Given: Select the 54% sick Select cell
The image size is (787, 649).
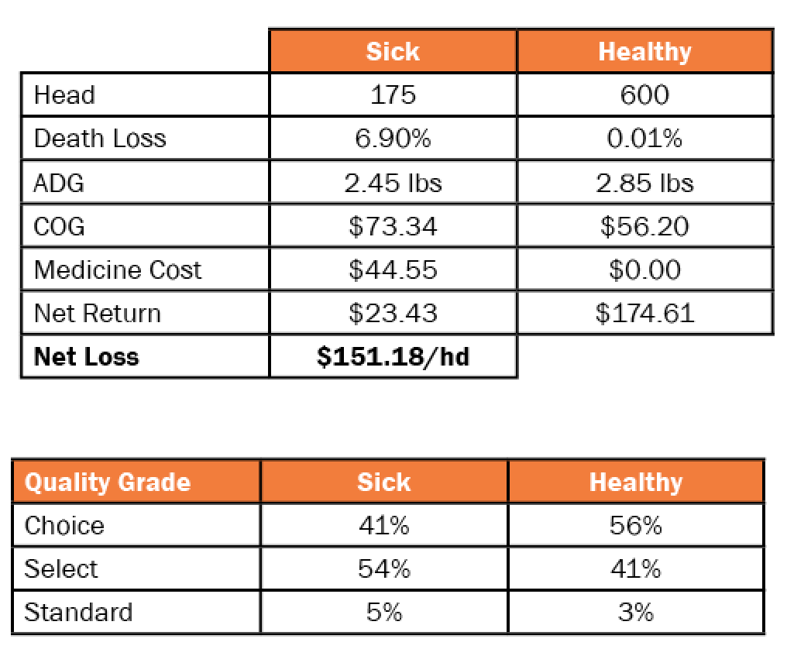Looking at the screenshot, I should point(384,568).
